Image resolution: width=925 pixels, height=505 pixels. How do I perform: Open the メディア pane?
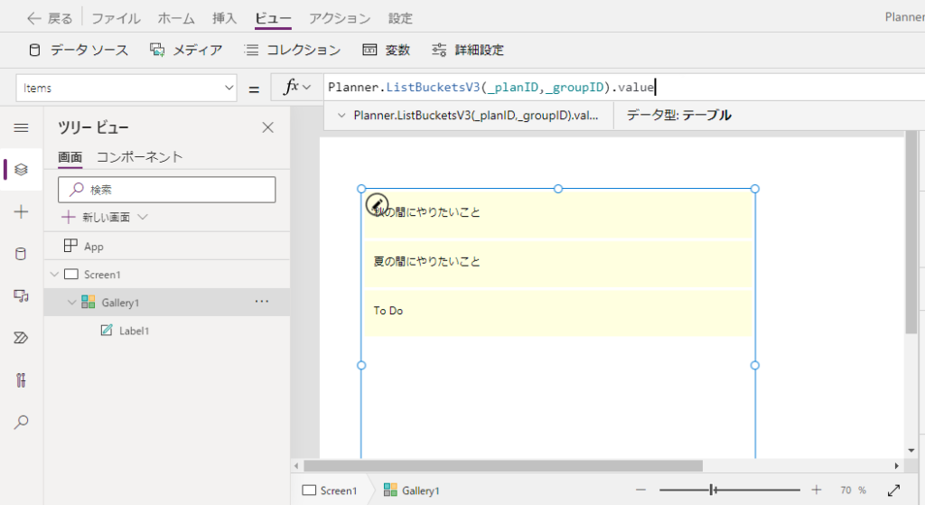click(x=186, y=51)
